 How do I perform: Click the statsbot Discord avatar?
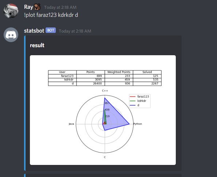tap(11, 35)
